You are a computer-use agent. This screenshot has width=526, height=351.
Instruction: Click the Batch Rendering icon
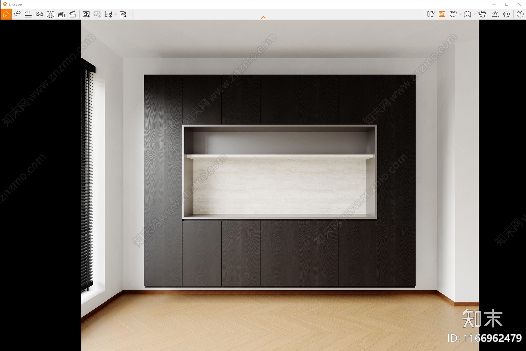click(x=97, y=14)
